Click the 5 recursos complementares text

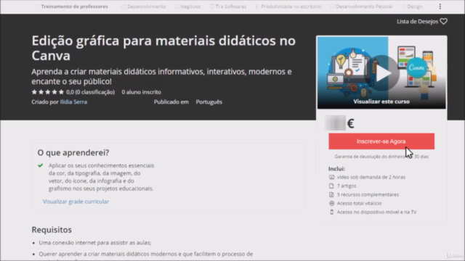click(x=368, y=194)
